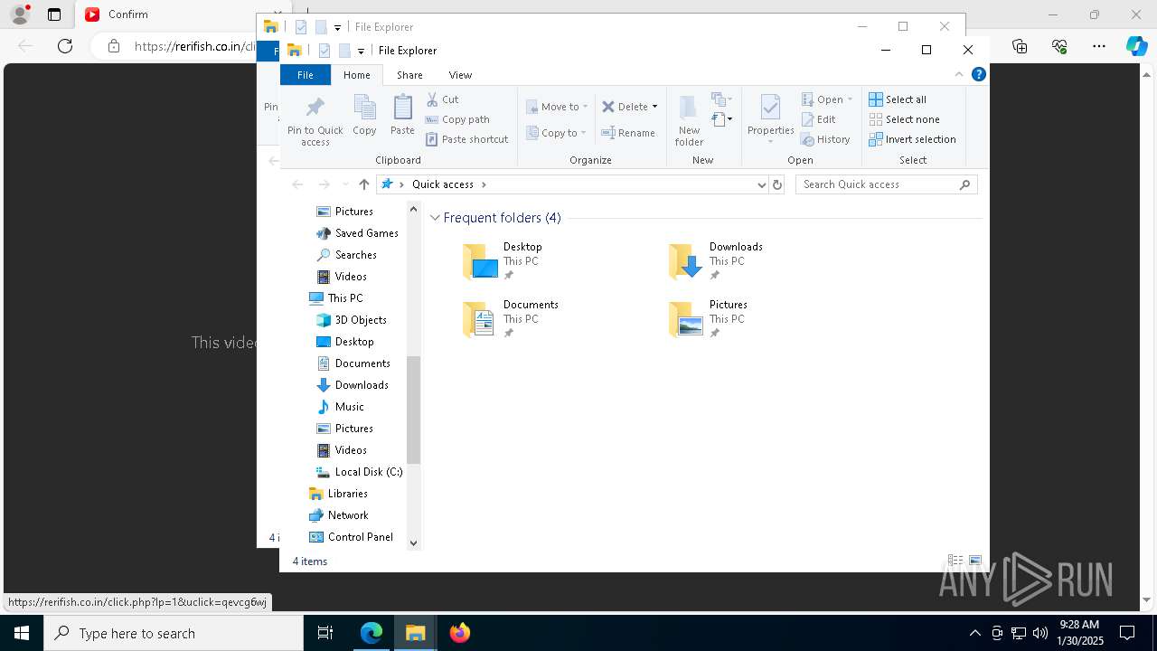Open Customize Quick Access Toolbar dropdown
Screen dimensions: 1157x651
point(361,51)
